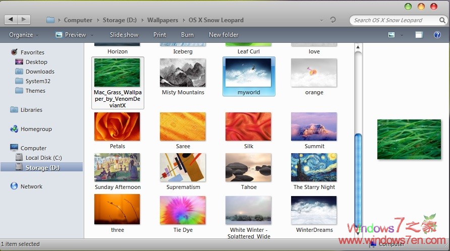Select the Silk thumbnail

[x=248, y=127]
